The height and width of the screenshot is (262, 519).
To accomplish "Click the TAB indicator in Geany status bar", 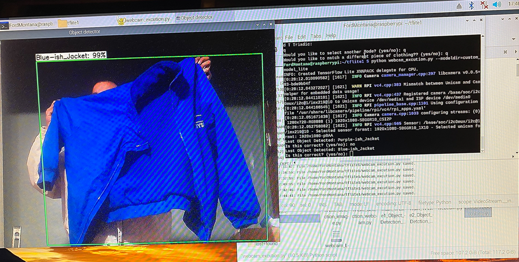I will [x=338, y=204].
